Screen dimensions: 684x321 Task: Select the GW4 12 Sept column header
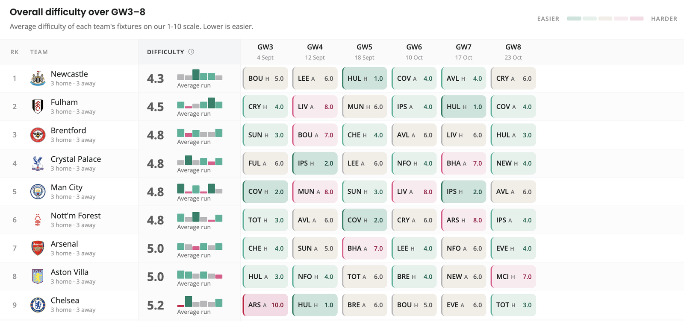[x=315, y=52]
